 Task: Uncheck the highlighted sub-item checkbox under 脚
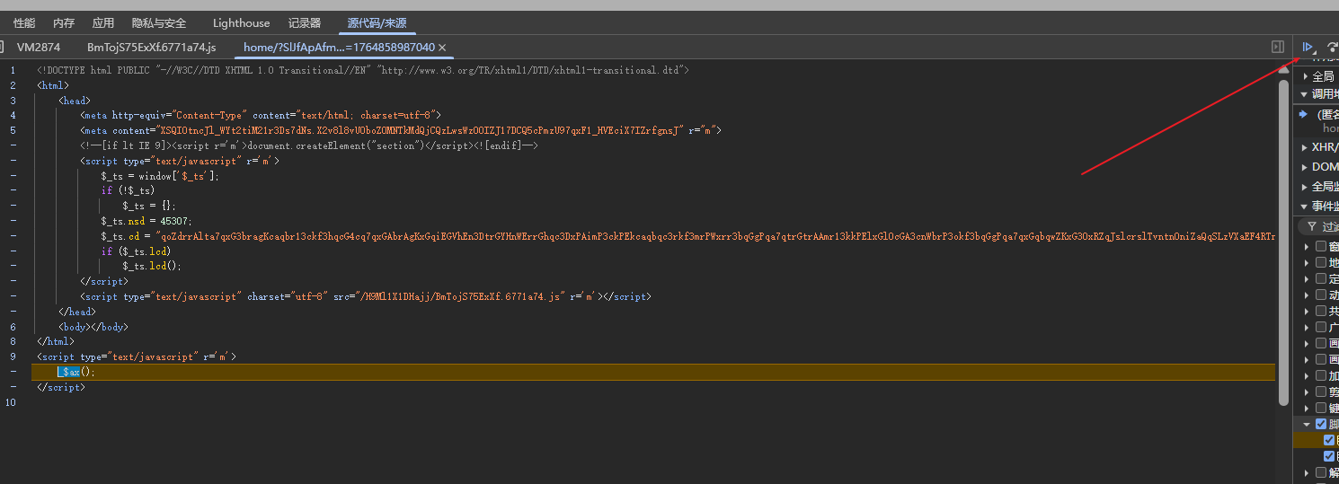pyautogui.click(x=1329, y=440)
